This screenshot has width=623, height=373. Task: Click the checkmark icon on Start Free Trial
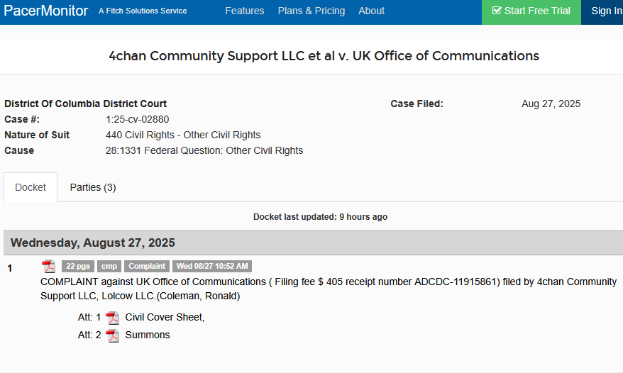tap(496, 11)
